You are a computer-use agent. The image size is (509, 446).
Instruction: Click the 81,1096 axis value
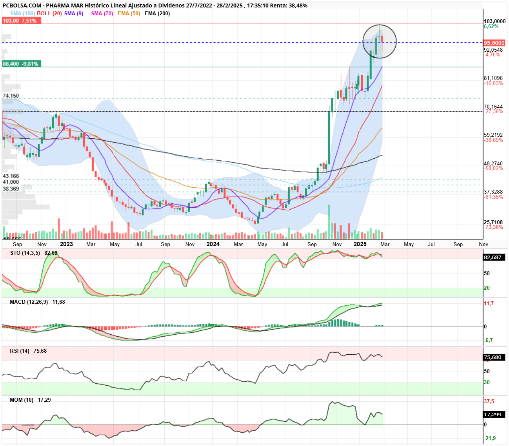tap(493, 78)
